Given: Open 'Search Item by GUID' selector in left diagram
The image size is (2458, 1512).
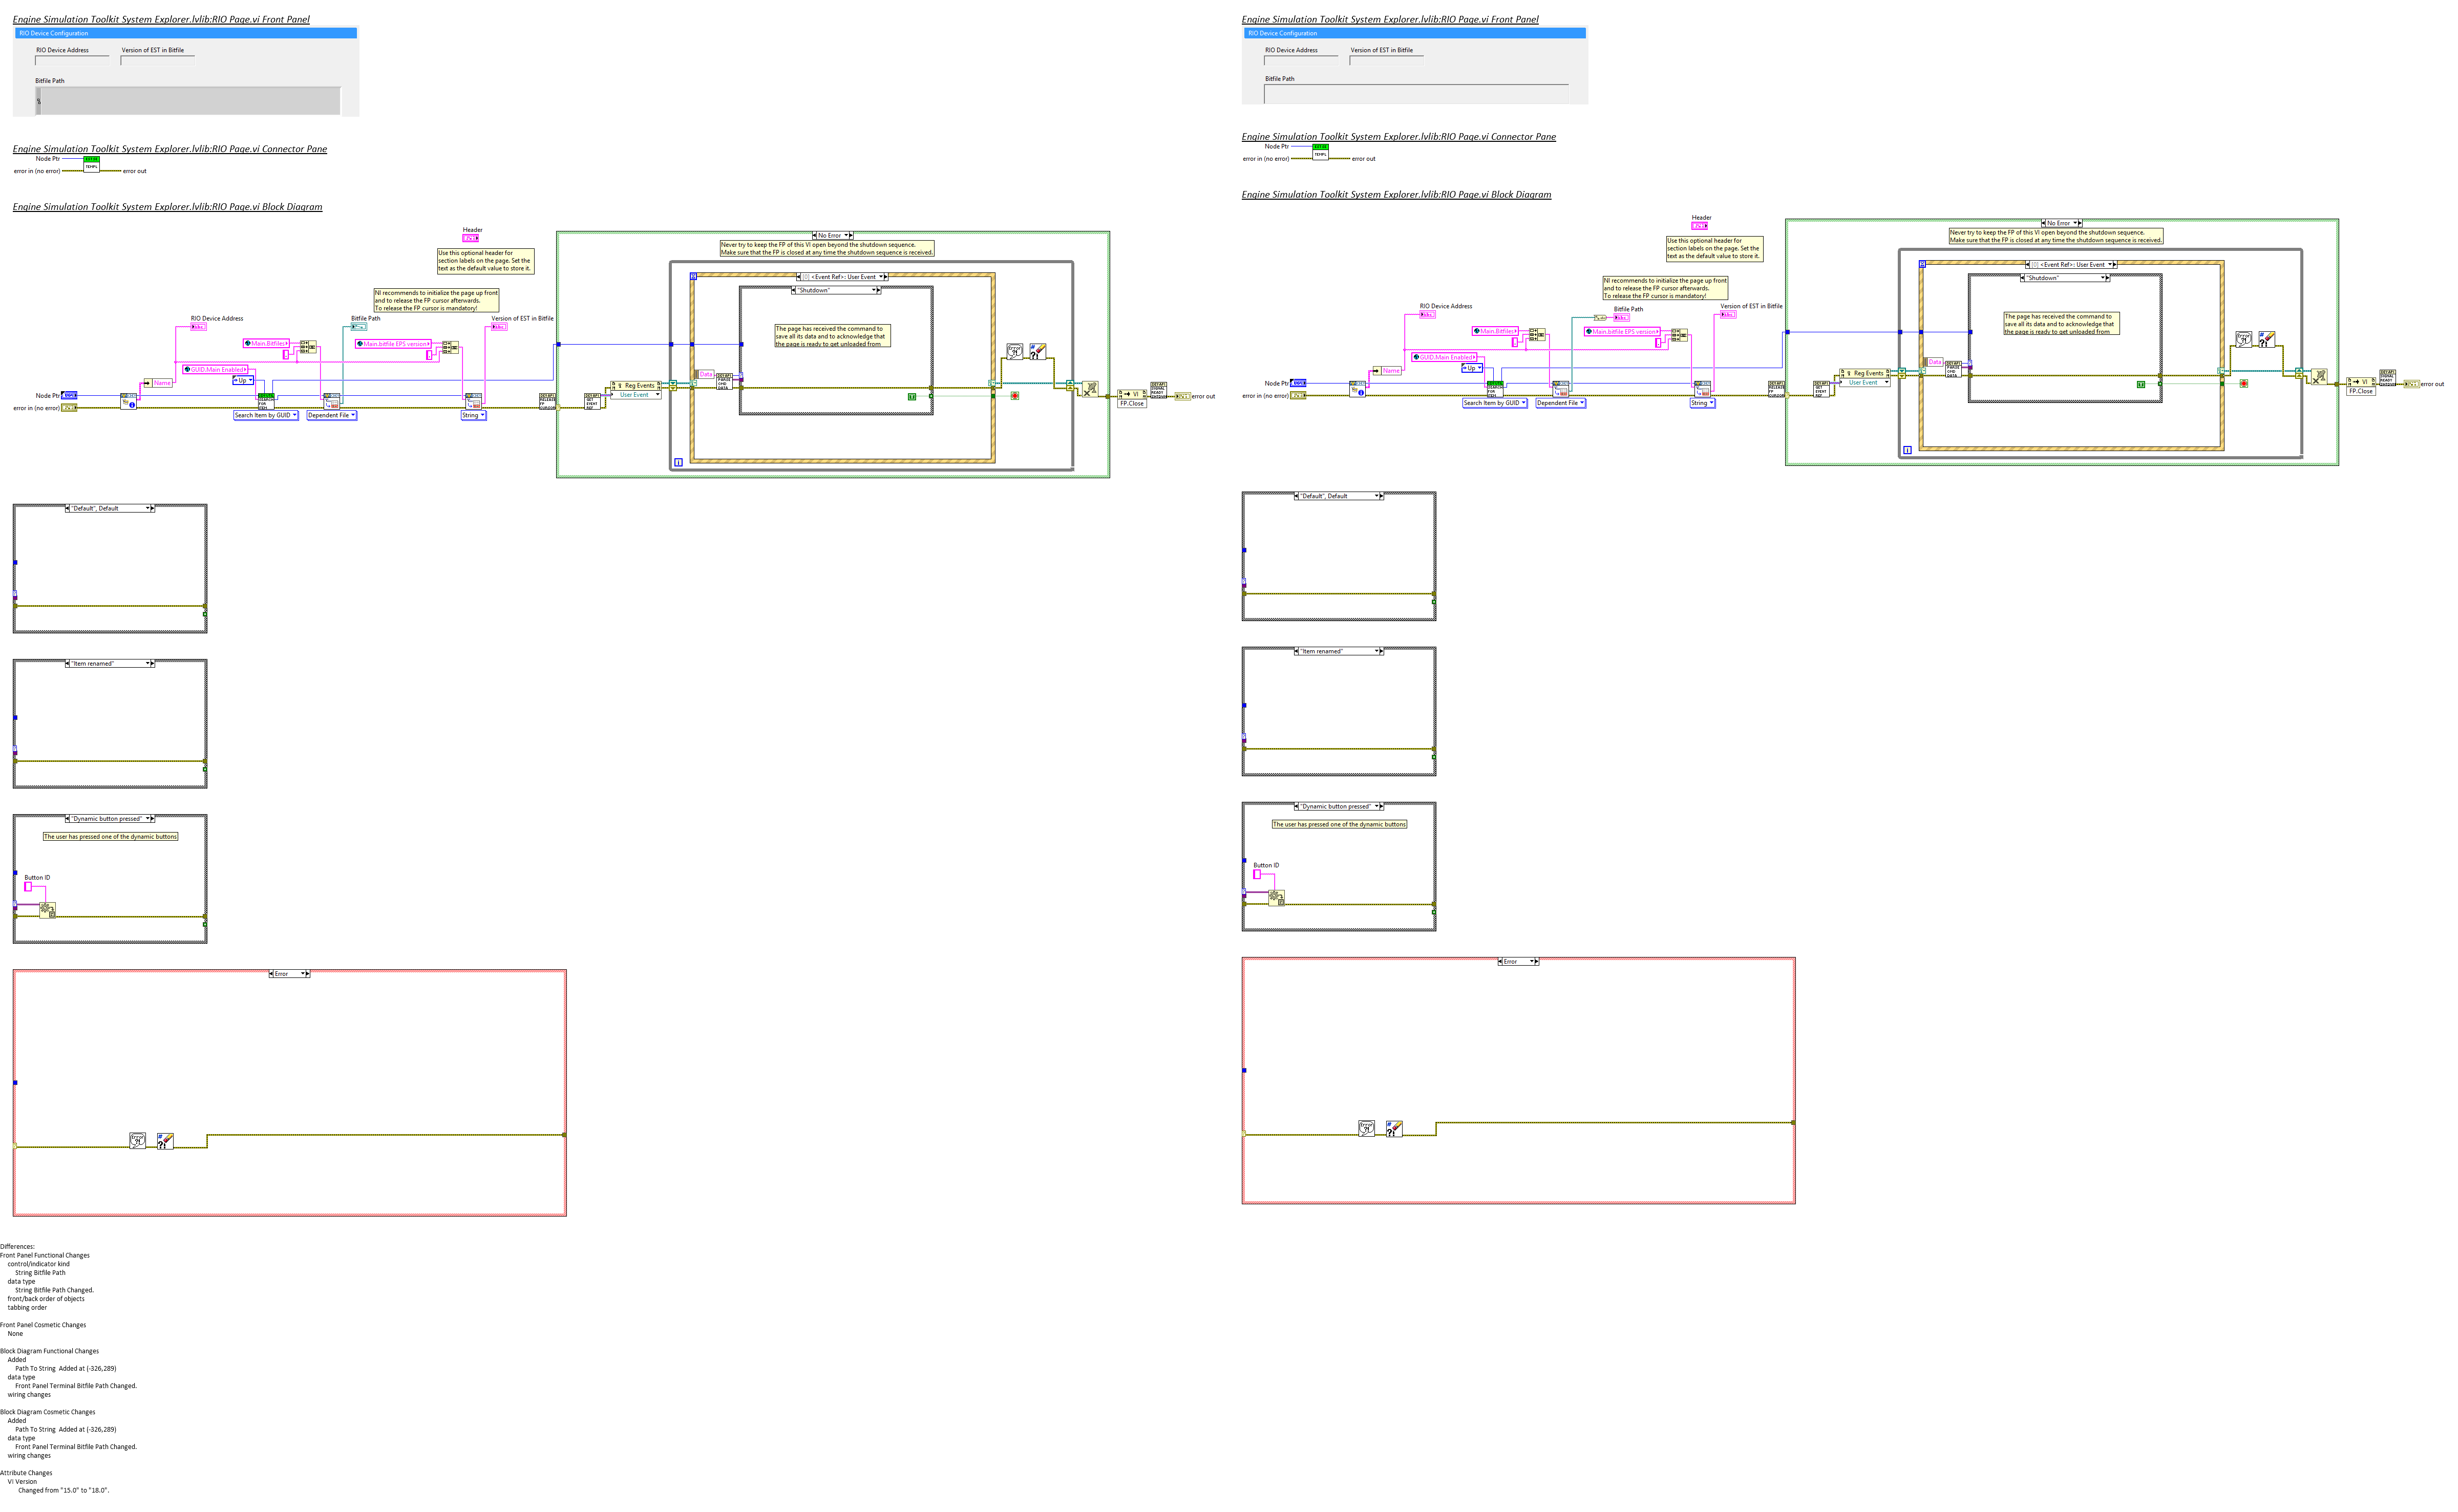Looking at the screenshot, I should (266, 415).
